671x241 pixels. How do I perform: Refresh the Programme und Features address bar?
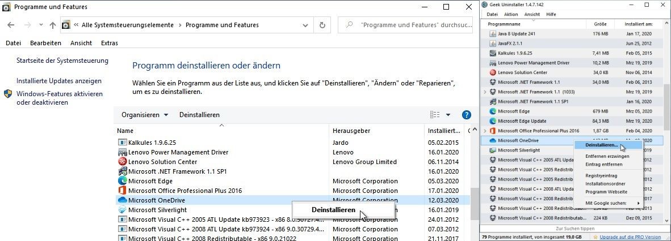point(322,25)
